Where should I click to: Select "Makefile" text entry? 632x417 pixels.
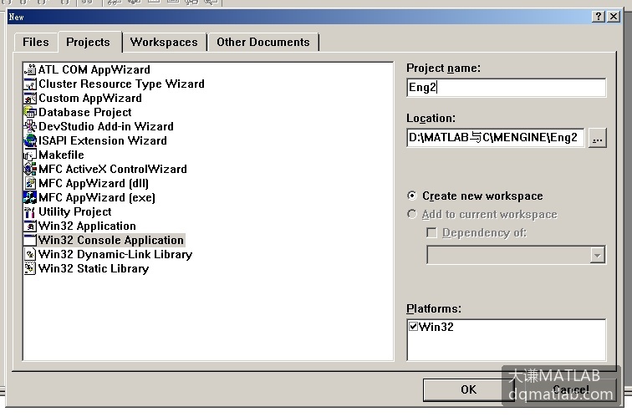(61, 155)
